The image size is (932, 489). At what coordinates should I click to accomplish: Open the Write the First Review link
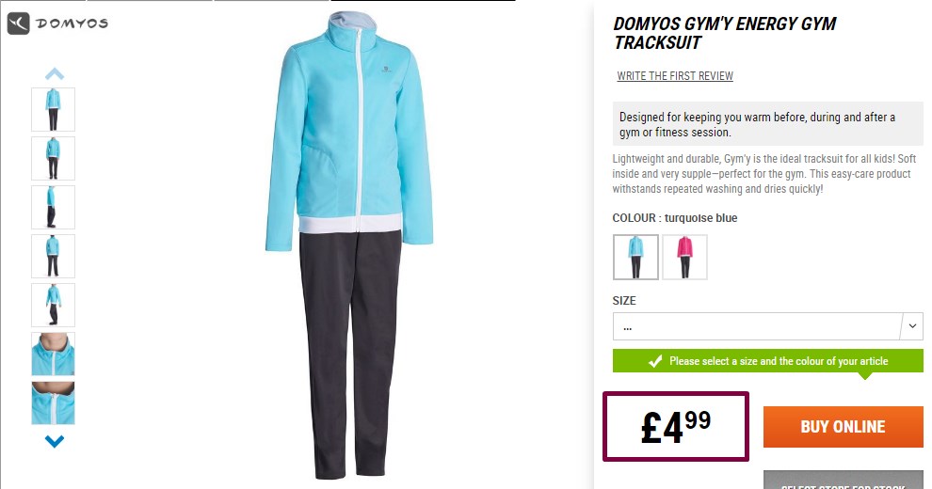pos(675,76)
